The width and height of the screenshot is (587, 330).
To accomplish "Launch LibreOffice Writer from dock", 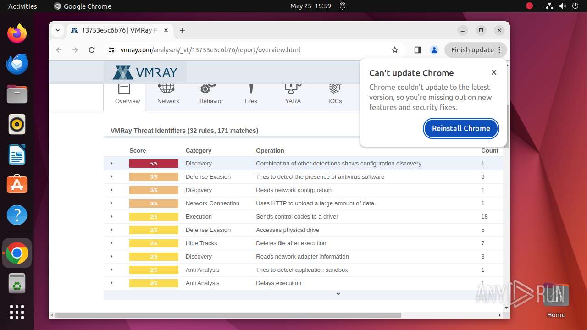I will [x=17, y=154].
